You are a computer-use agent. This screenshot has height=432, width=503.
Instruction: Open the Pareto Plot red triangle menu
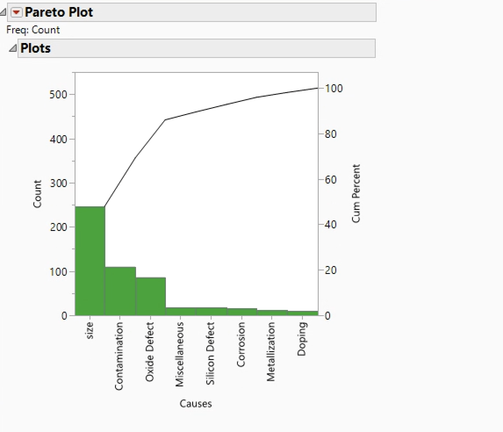pyautogui.click(x=16, y=12)
